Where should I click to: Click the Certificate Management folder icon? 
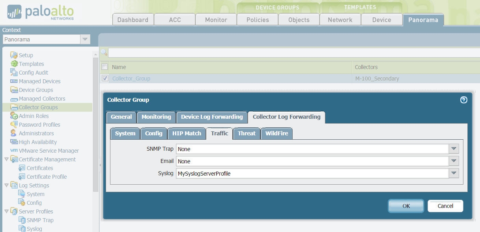[x=14, y=159]
